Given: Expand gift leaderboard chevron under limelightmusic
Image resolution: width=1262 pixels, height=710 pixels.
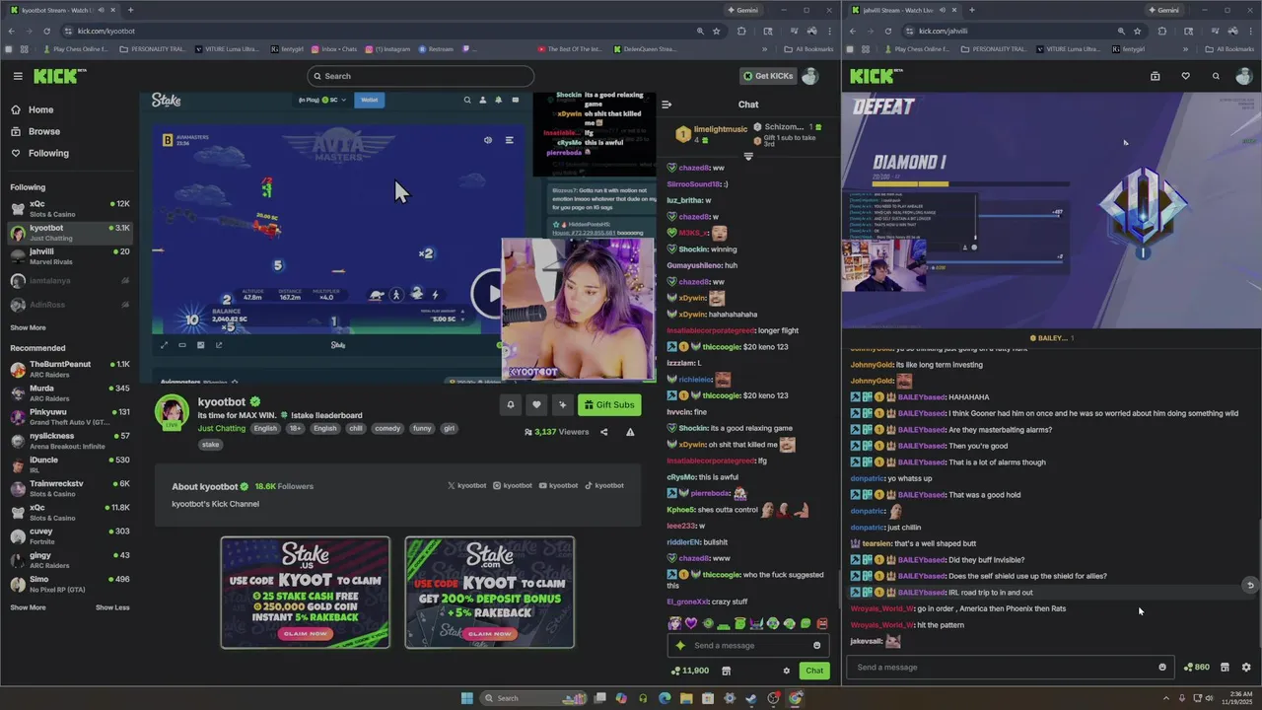Looking at the screenshot, I should click(748, 156).
